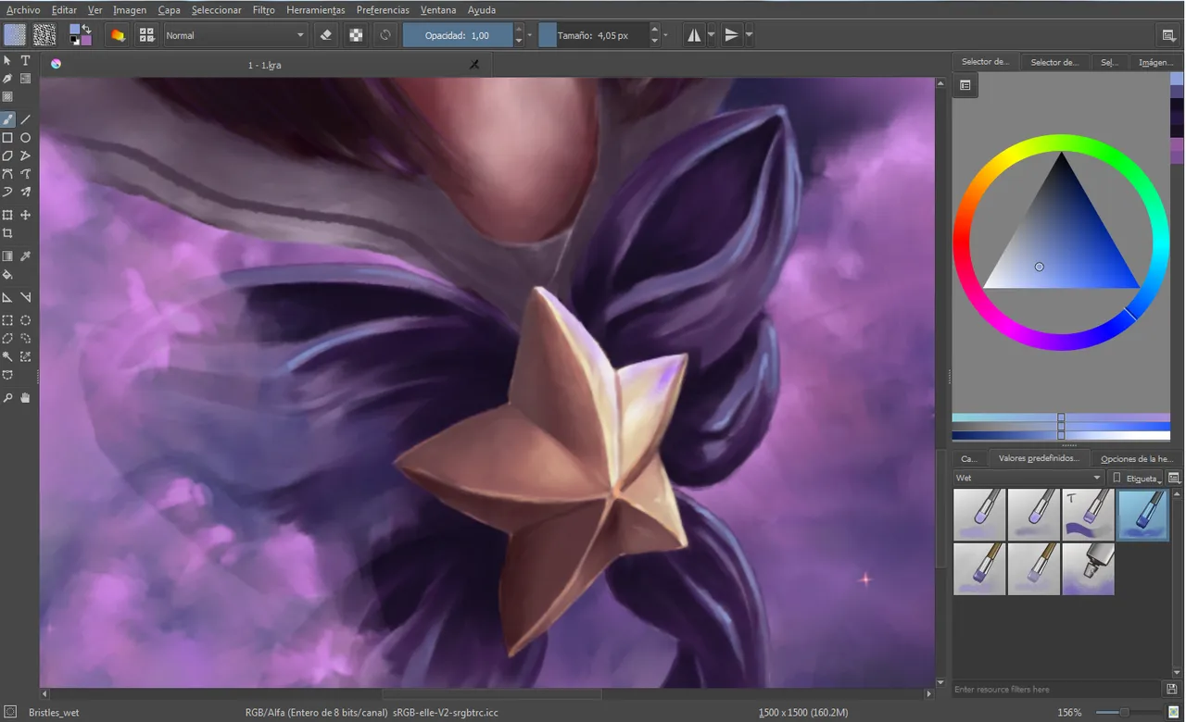Switch to Opciones de la herramienta tab
Viewport: 1186px width, 722px height.
1137,458
